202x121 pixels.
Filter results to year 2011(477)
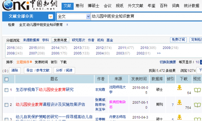pos(126,48)
